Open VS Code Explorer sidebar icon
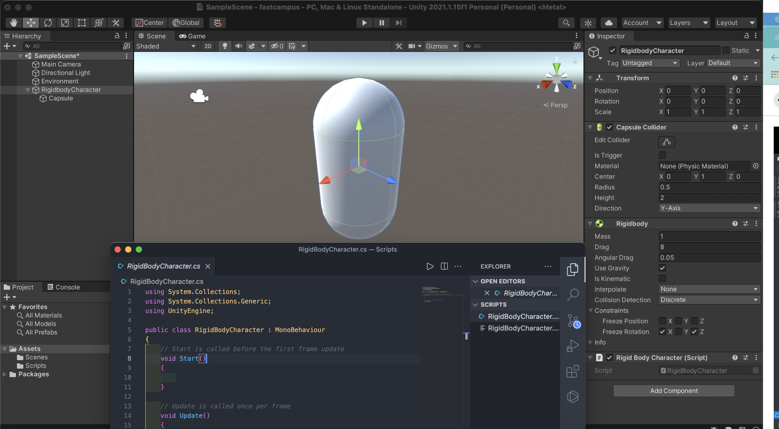The width and height of the screenshot is (779, 429). point(572,270)
